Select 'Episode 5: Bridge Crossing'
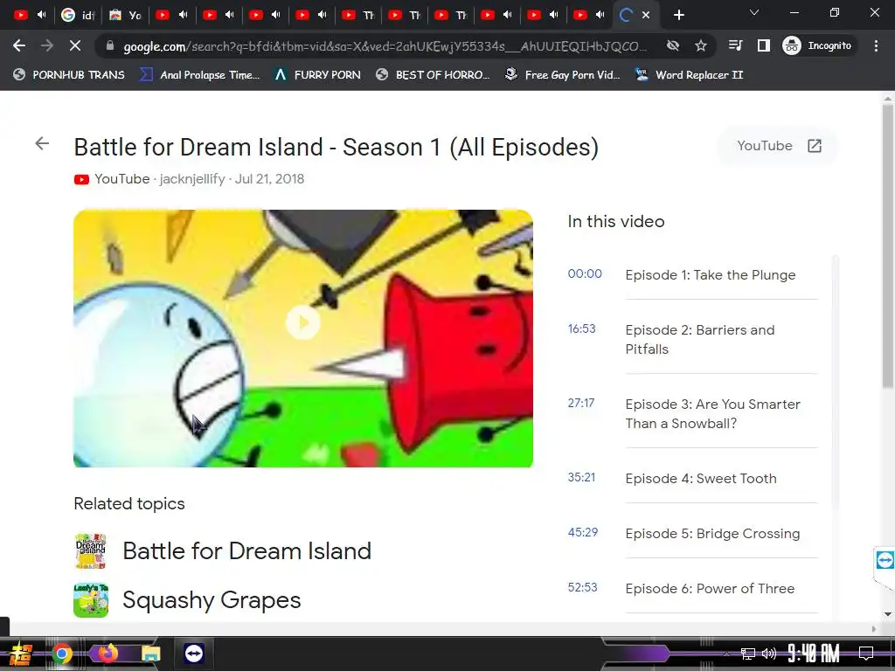 coord(712,534)
